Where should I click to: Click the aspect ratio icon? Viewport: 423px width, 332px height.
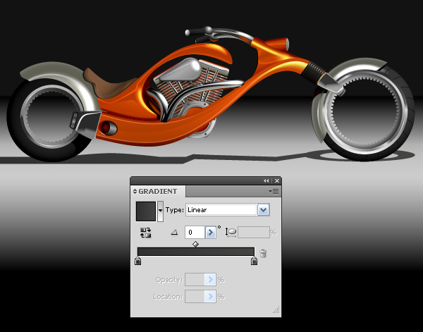(x=231, y=233)
